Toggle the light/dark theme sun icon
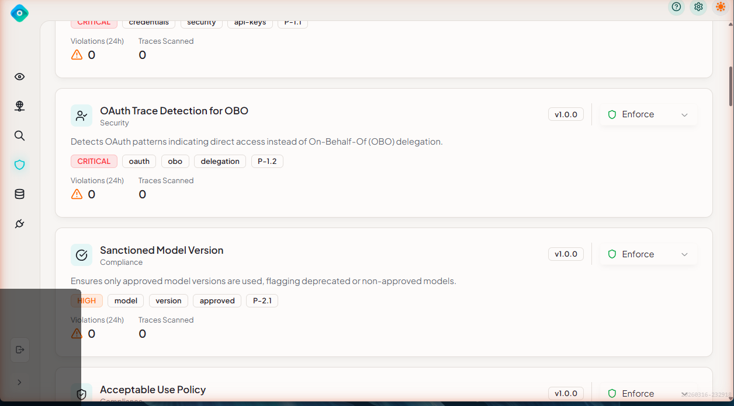The height and width of the screenshot is (406, 734). (x=721, y=7)
